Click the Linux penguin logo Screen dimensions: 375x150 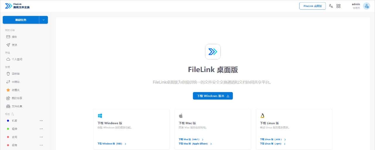pos(262,116)
